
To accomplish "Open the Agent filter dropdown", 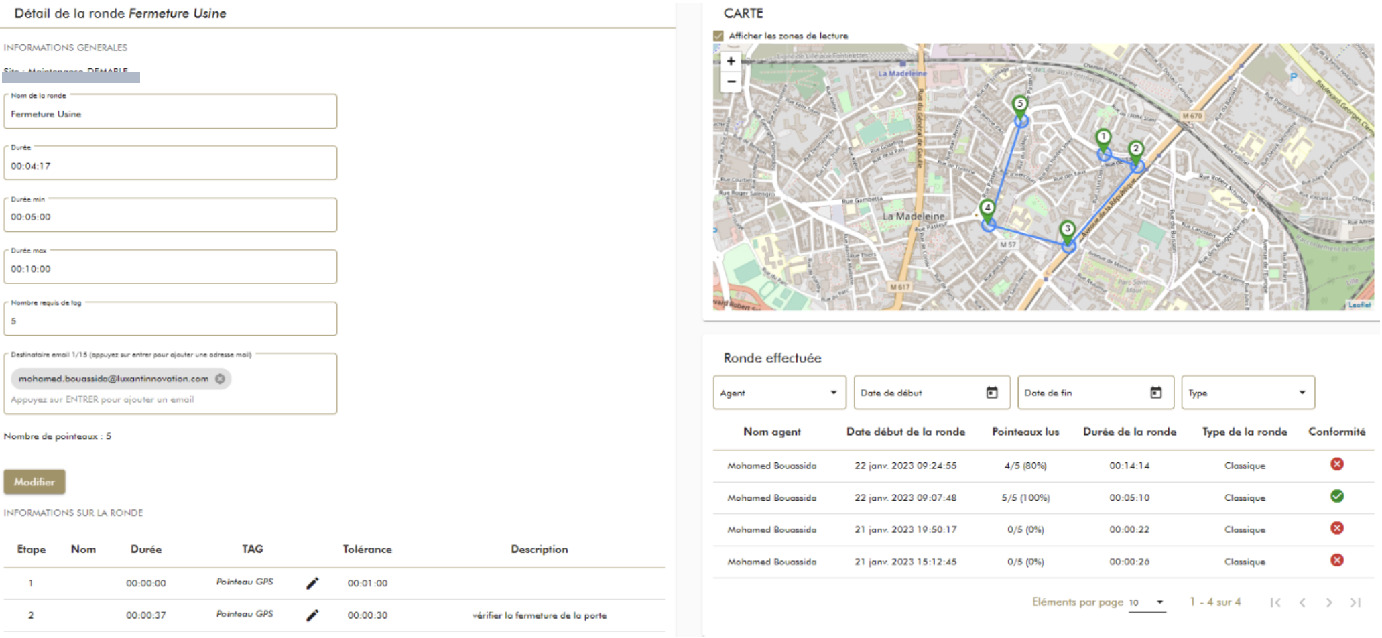I will pyautogui.click(x=779, y=393).
